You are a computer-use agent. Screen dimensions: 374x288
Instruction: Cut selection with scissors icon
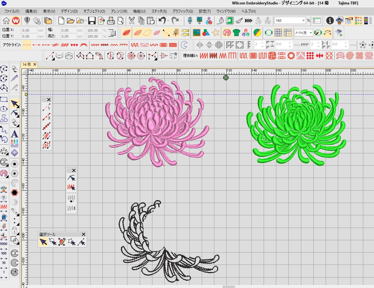pyautogui.click(x=132, y=21)
